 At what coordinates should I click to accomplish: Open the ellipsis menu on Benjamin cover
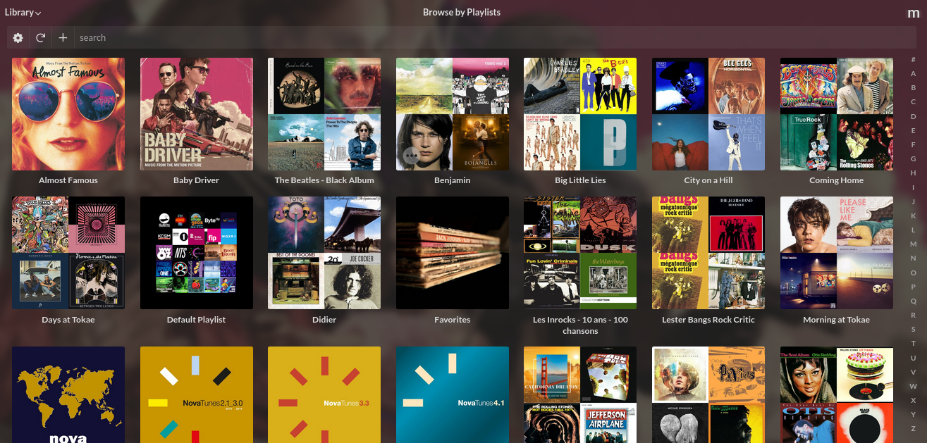410,155
